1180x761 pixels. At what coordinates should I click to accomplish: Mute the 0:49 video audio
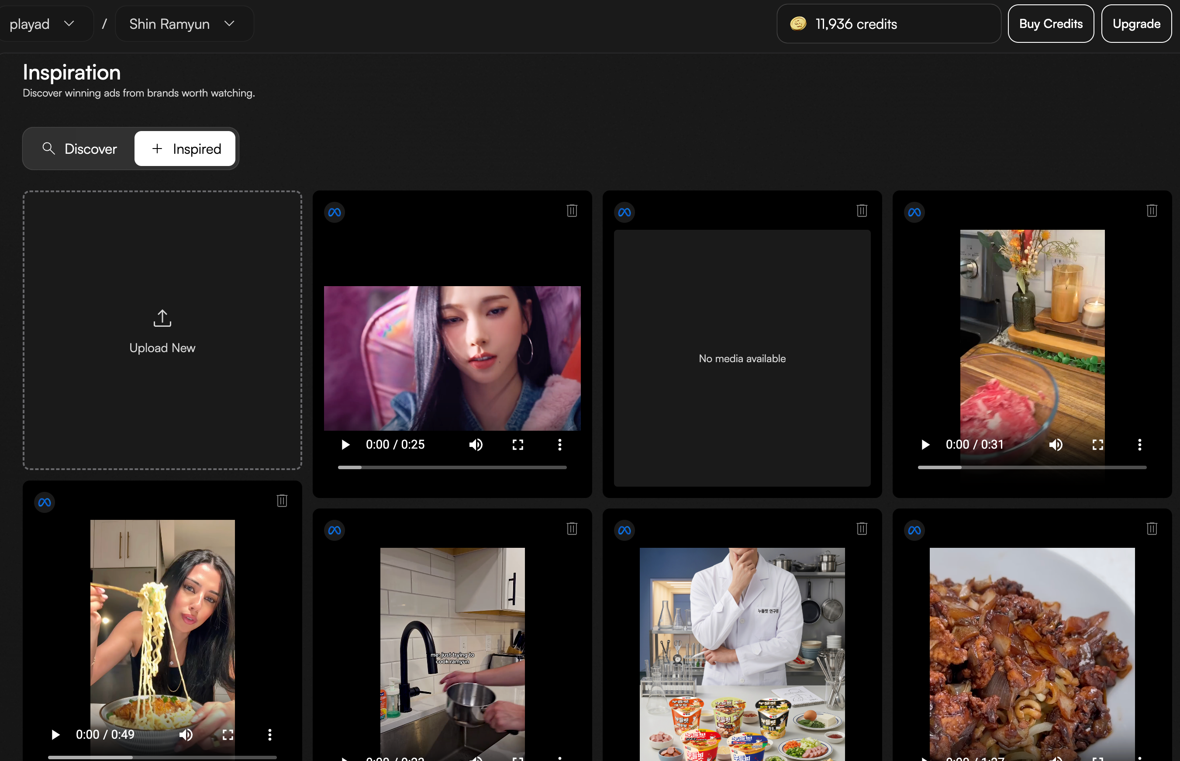point(186,735)
